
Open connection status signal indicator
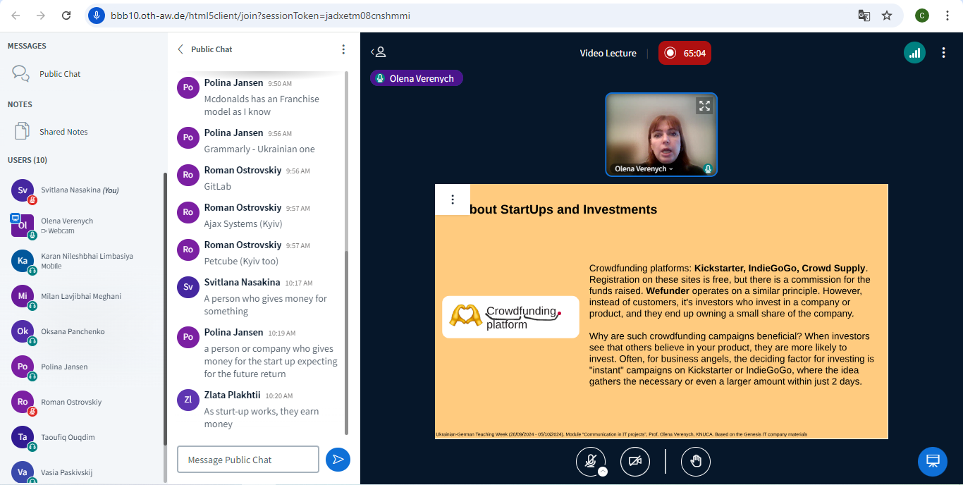pos(914,53)
